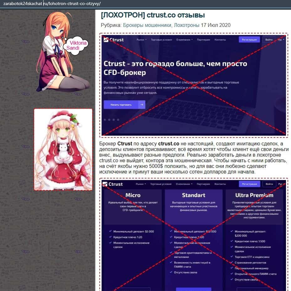Select the Standart account plan title
The height and width of the screenshot is (291, 291).
click(193, 195)
